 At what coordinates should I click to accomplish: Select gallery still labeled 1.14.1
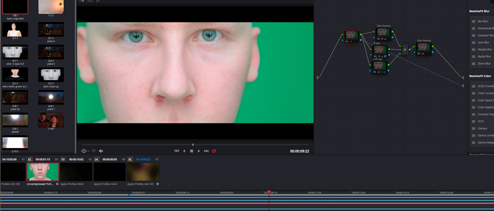coord(51,120)
